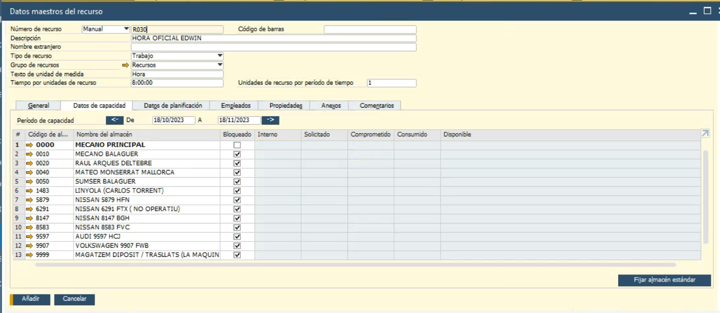Image resolution: width=720 pixels, height=313 pixels.
Task: Click Tiempo por unidades de recurso field
Action: 177,83
